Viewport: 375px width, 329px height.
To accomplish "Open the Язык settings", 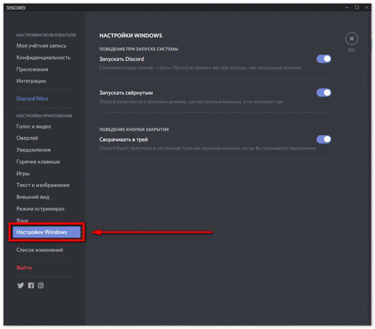I will click(22, 220).
